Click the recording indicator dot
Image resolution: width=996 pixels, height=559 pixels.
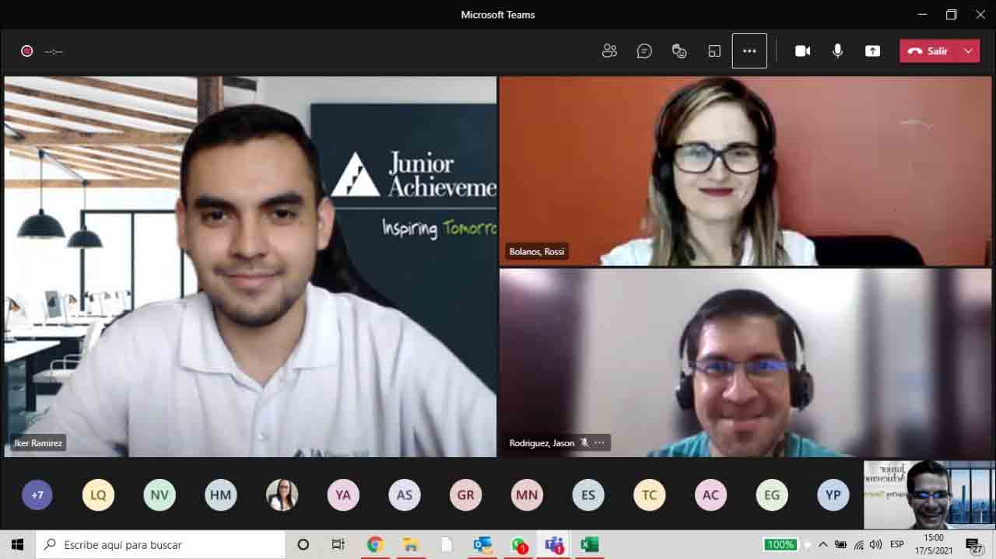pyautogui.click(x=26, y=51)
